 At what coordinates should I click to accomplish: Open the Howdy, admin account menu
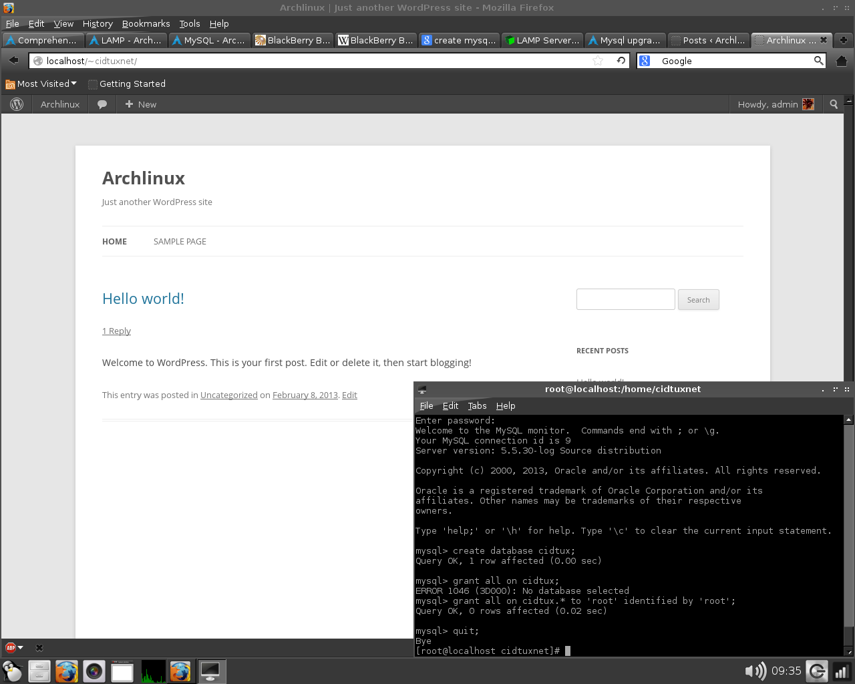coord(776,104)
